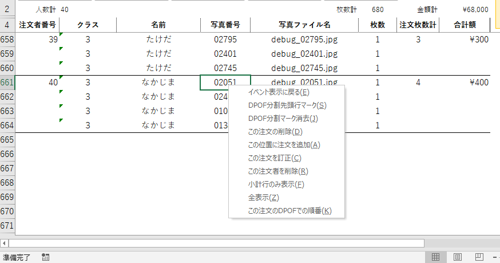Click horizontal scrollbar left arrow

(4, 244)
